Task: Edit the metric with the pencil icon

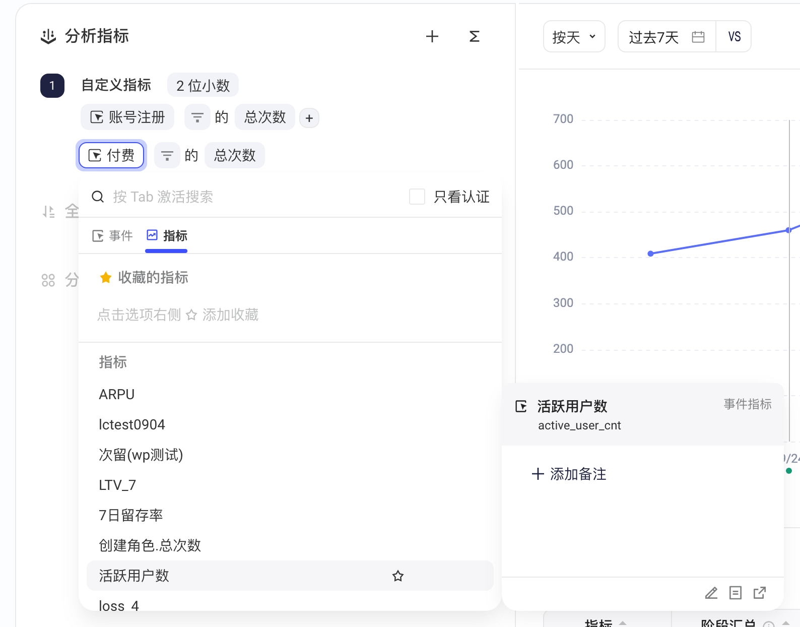Action: tap(711, 593)
